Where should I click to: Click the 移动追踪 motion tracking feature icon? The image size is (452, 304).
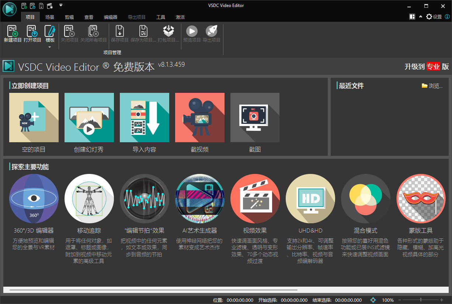pos(89,199)
